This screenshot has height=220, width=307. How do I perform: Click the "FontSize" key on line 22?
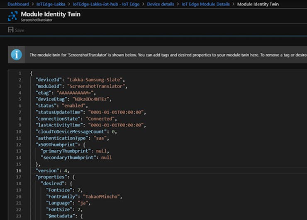point(59,210)
